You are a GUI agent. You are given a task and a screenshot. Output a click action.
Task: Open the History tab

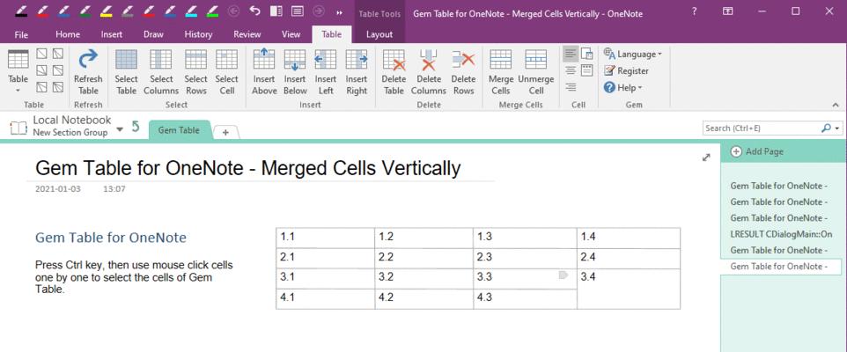(x=198, y=34)
